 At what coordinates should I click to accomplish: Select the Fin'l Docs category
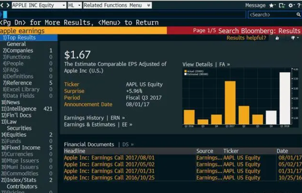tap(28, 115)
